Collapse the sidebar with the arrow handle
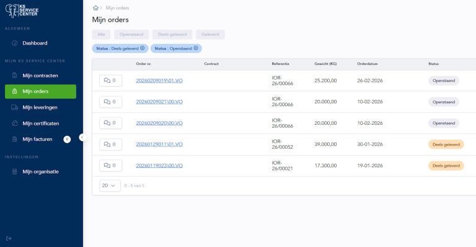This screenshot has height=247, width=476. [82, 138]
